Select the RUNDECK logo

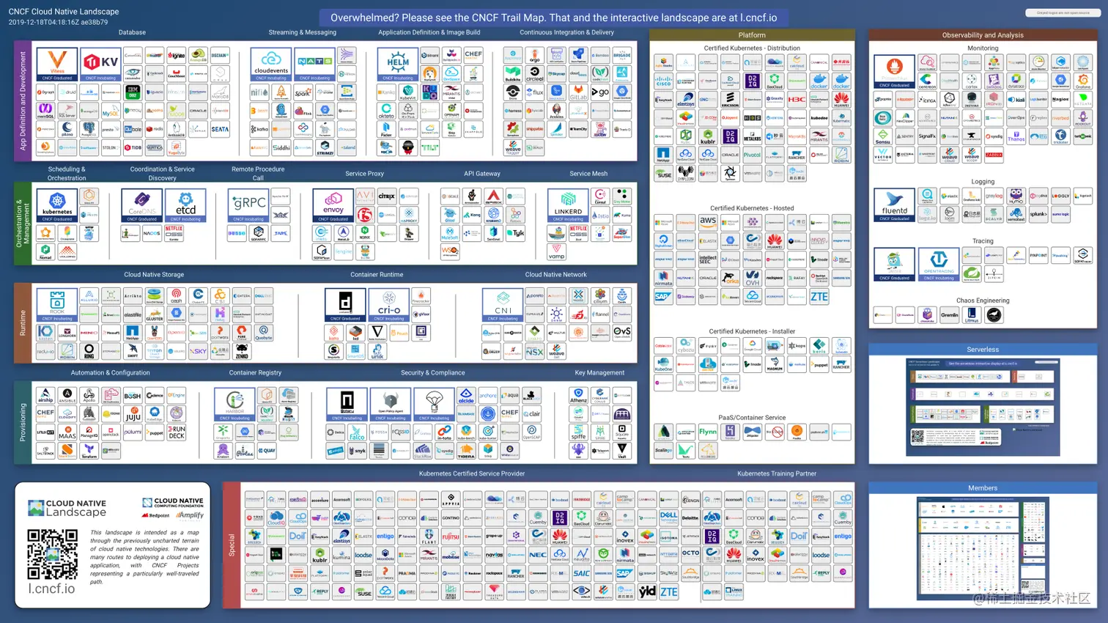(177, 432)
